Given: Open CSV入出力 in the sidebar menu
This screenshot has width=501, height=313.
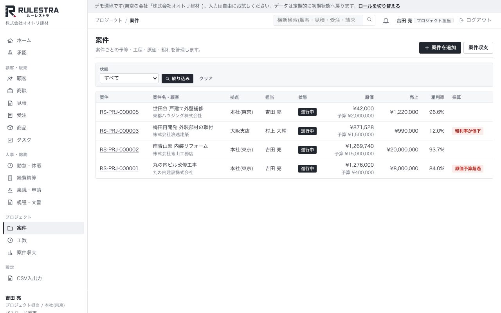Looking at the screenshot, I should pyautogui.click(x=43, y=279).
